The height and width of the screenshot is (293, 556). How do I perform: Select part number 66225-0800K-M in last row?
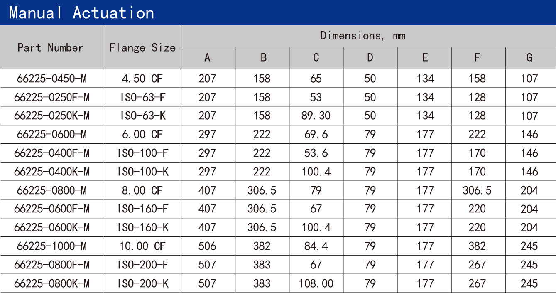[x=51, y=283]
